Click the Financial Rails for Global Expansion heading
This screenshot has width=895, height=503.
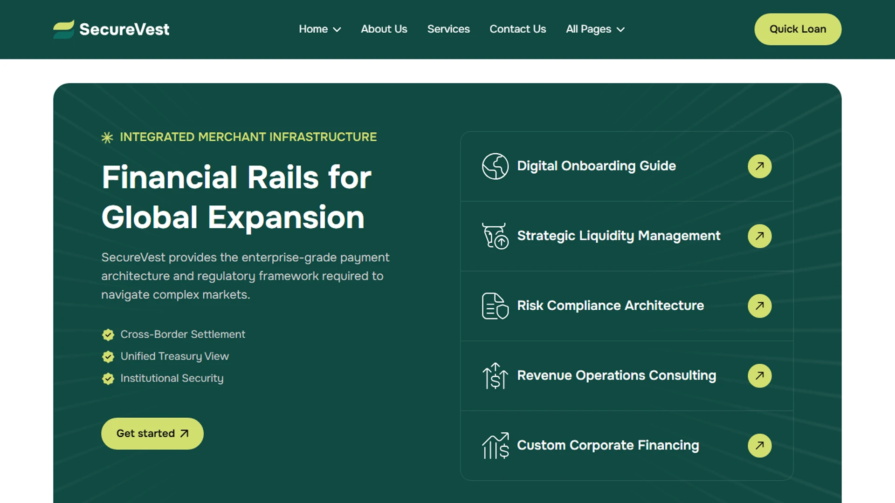[236, 197]
